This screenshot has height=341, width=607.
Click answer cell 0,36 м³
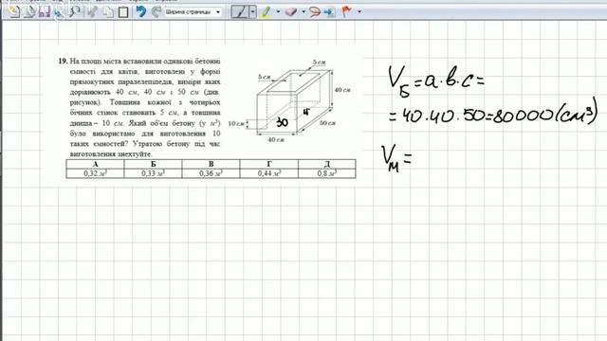click(x=211, y=173)
